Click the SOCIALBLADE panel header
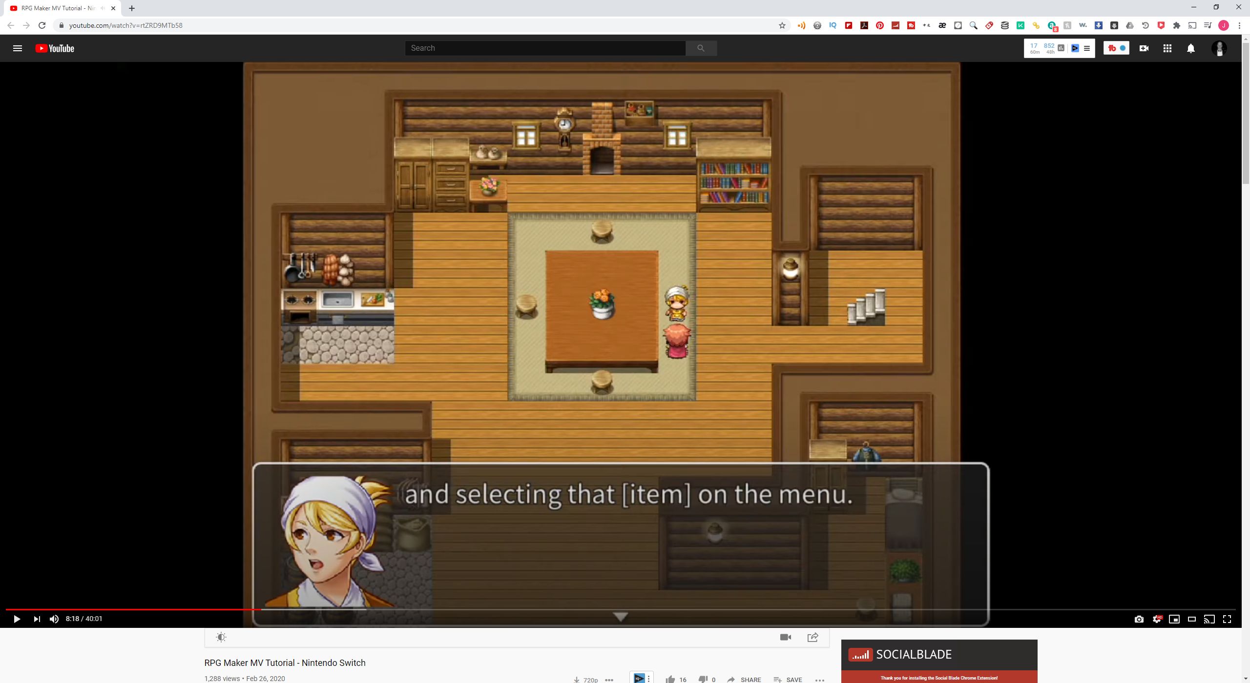The image size is (1250, 683). click(939, 655)
